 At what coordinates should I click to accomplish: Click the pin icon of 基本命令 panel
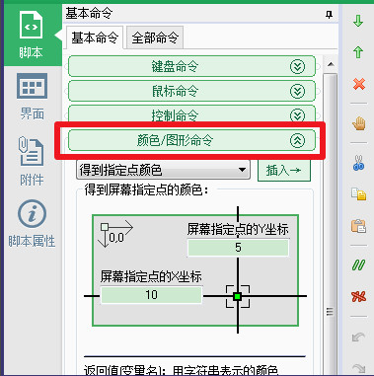click(329, 15)
